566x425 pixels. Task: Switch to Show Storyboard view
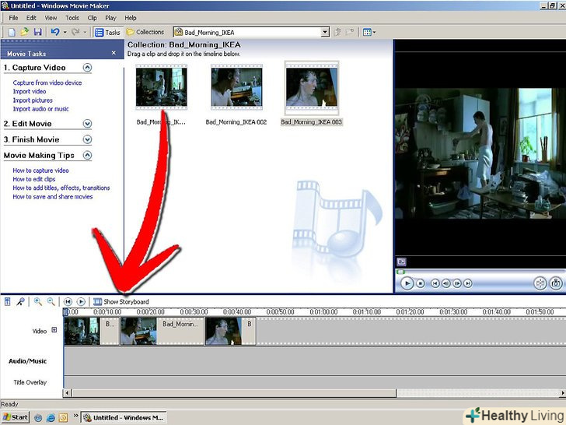(x=121, y=301)
